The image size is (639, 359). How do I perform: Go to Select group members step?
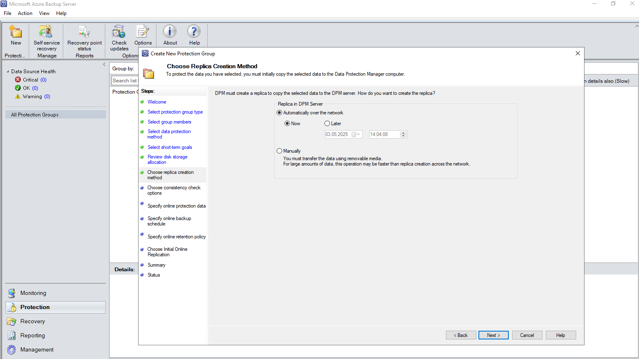(169, 122)
